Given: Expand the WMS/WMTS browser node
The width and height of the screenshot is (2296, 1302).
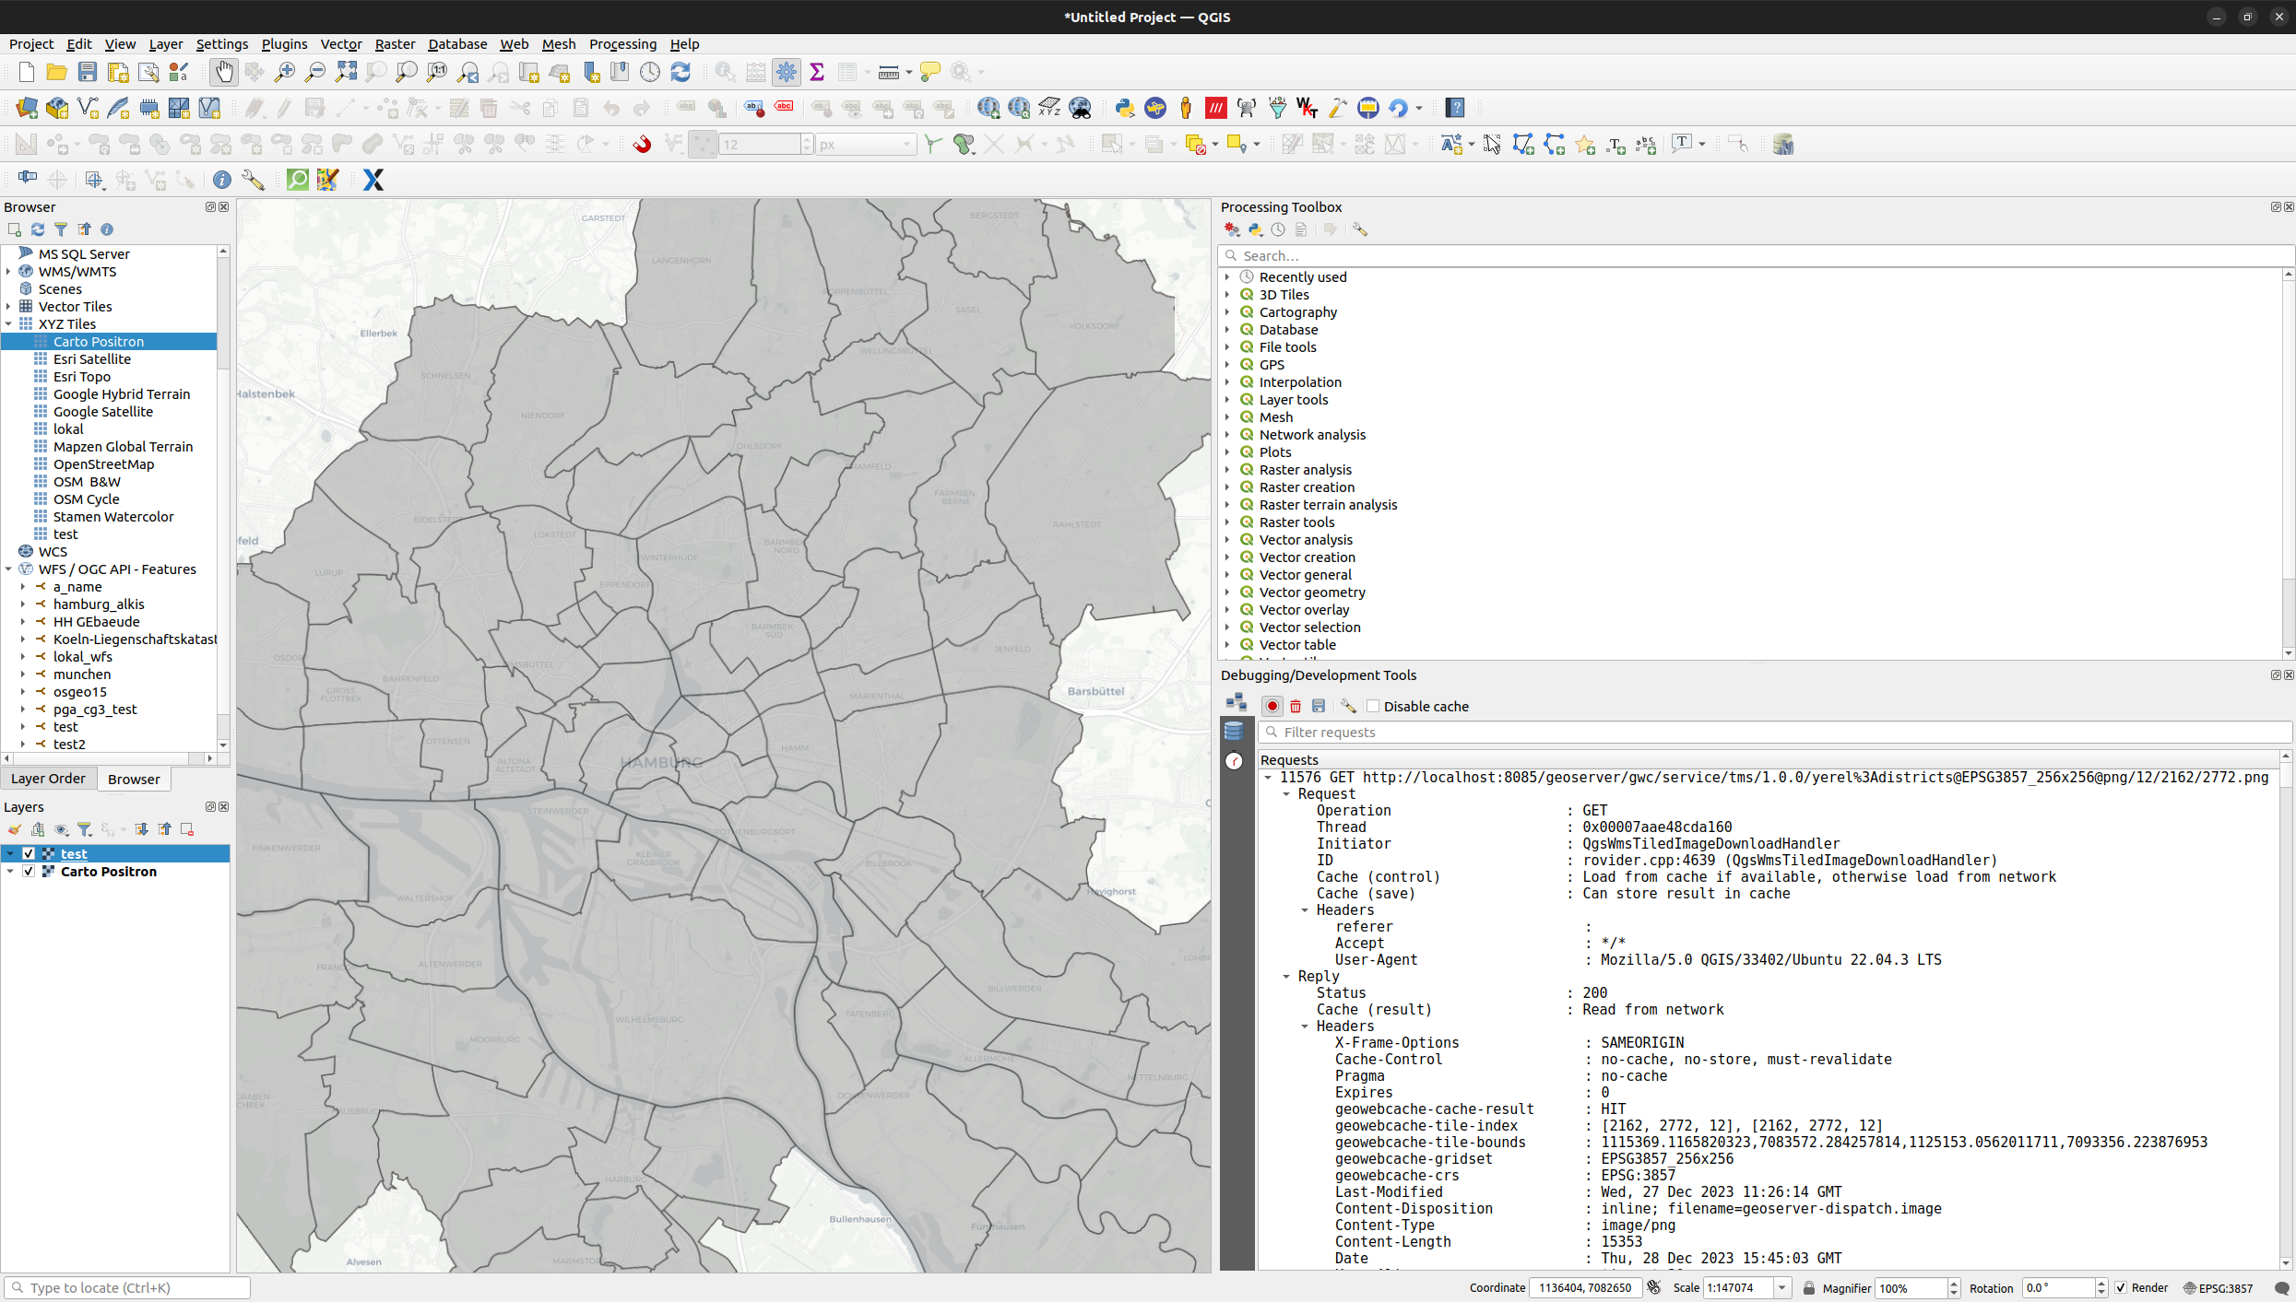Looking at the screenshot, I should [x=8, y=272].
